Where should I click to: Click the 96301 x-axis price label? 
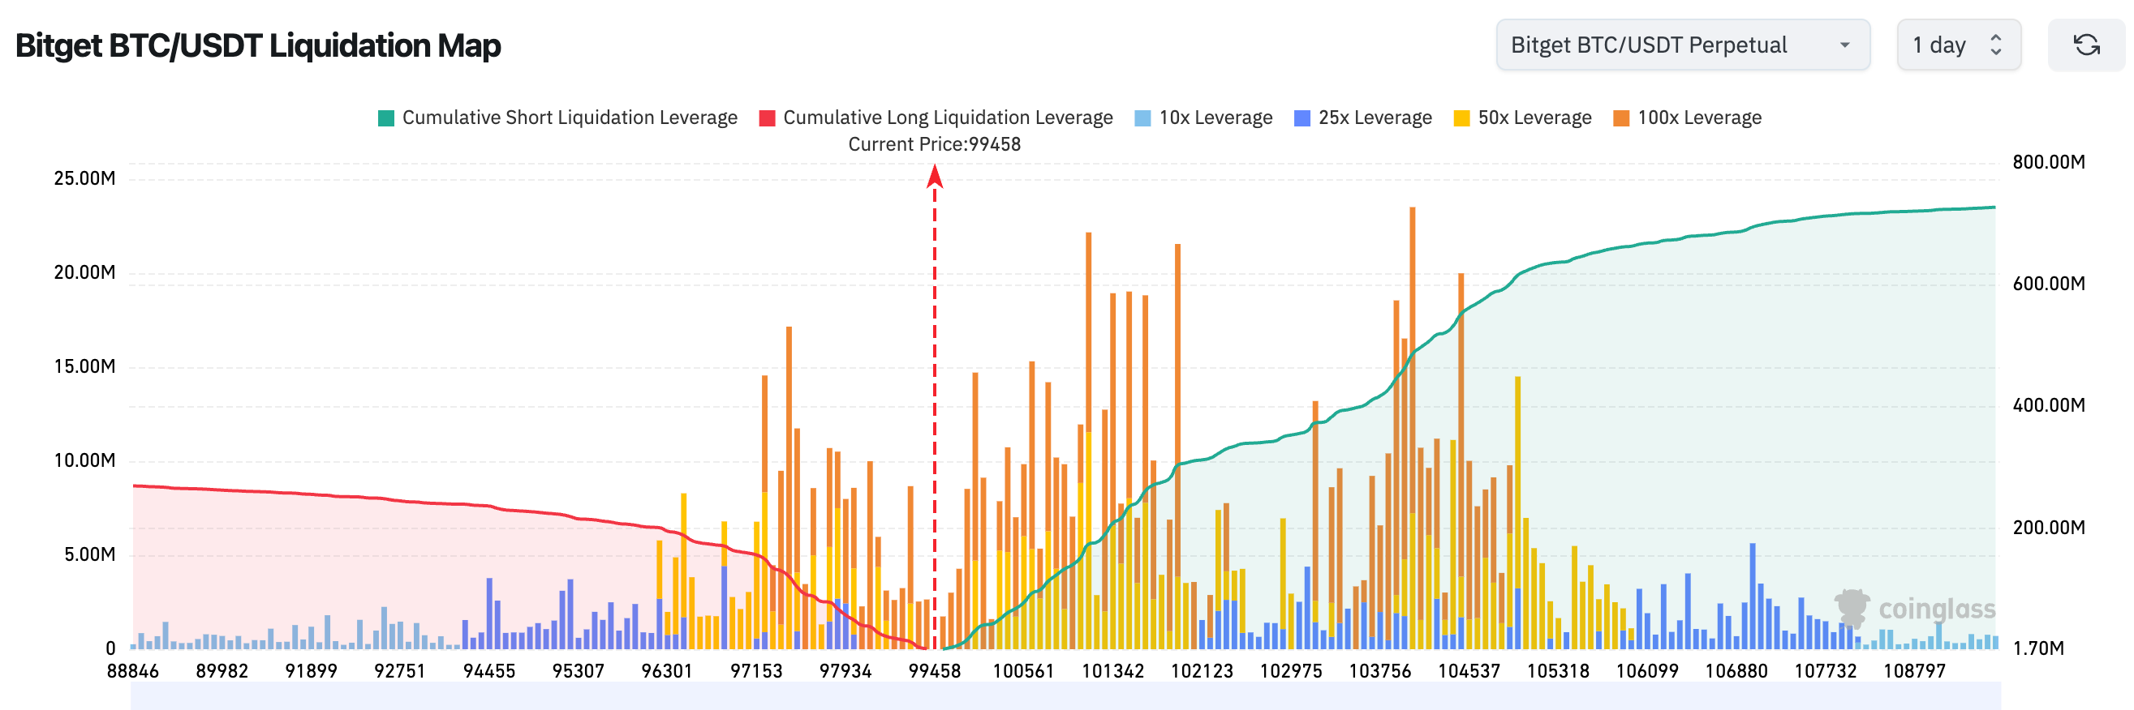[667, 671]
